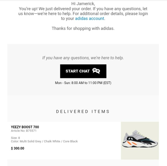Click the DELIVERED ITEMS heading
The width and height of the screenshot is (167, 166).
tap(83, 111)
